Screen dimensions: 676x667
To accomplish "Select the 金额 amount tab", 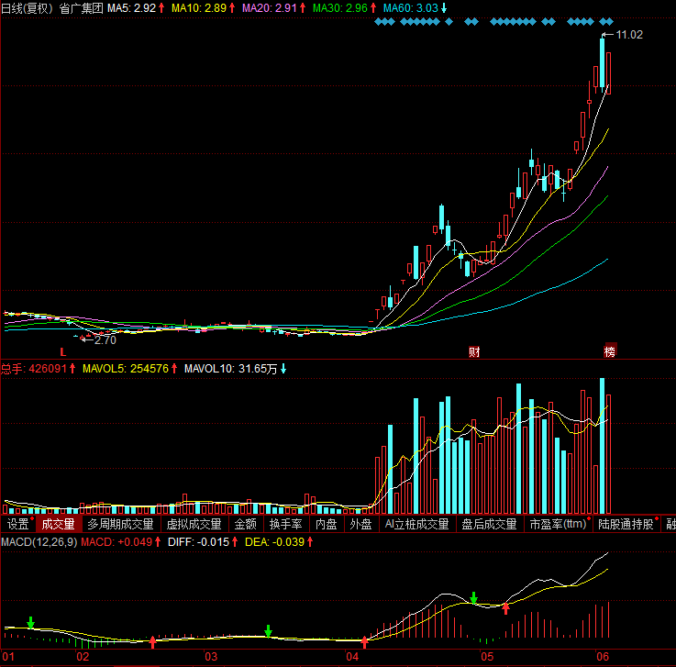I will click(x=245, y=524).
